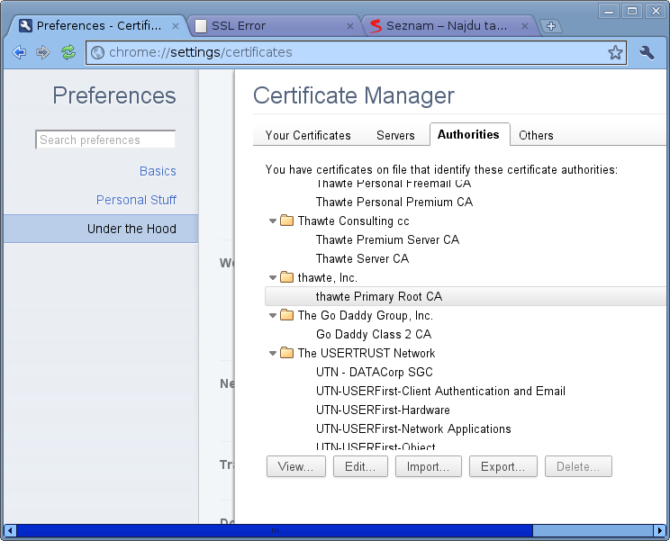Click the thawte, Inc. folder icon
Image resolution: width=670 pixels, height=541 pixels.
point(286,277)
